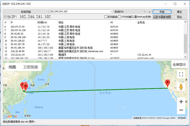
Task: Click the Street View pegman icon
Action: pos(181,87)
